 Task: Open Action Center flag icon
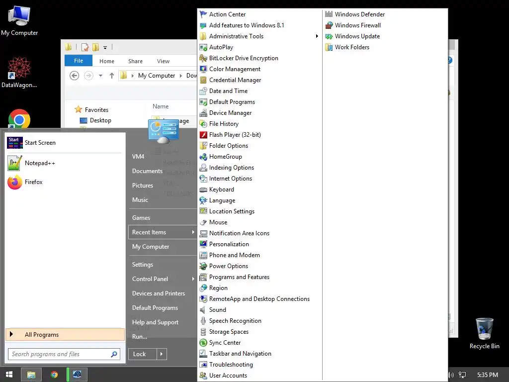(203, 14)
